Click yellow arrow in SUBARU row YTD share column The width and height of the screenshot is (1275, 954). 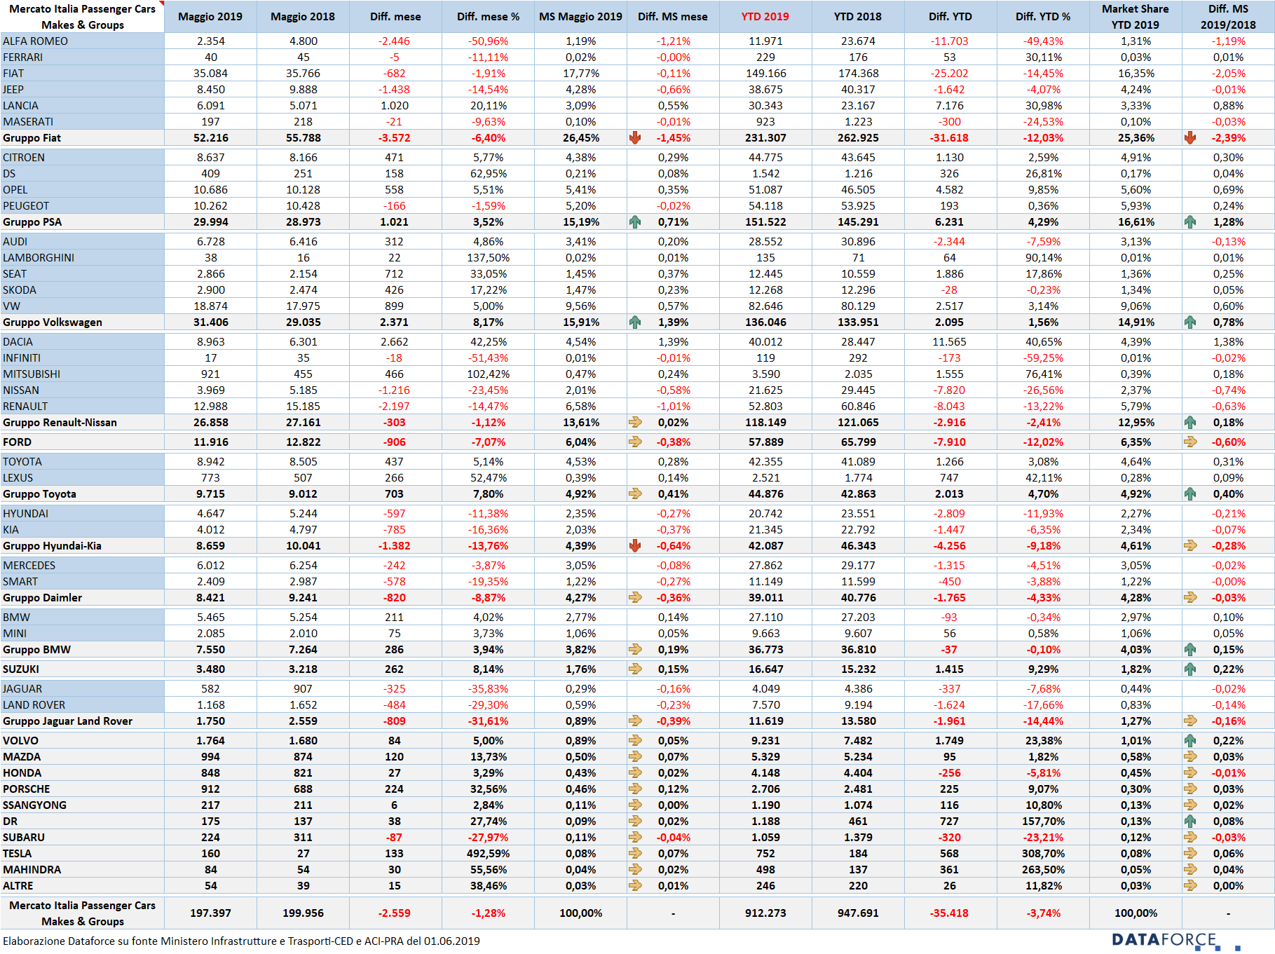point(1190,838)
